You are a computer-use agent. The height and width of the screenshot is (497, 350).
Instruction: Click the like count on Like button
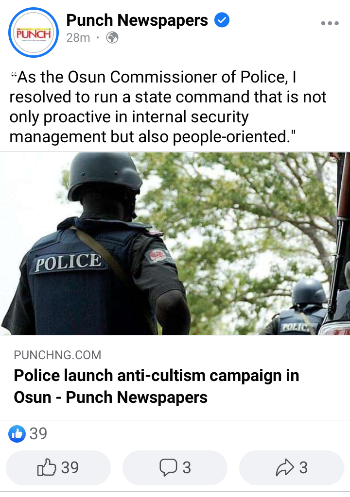click(70, 467)
